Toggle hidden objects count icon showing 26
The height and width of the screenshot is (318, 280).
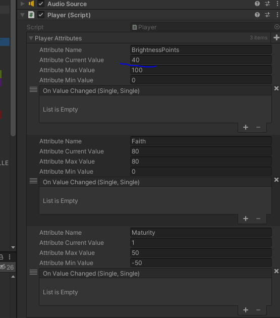(x=3, y=267)
